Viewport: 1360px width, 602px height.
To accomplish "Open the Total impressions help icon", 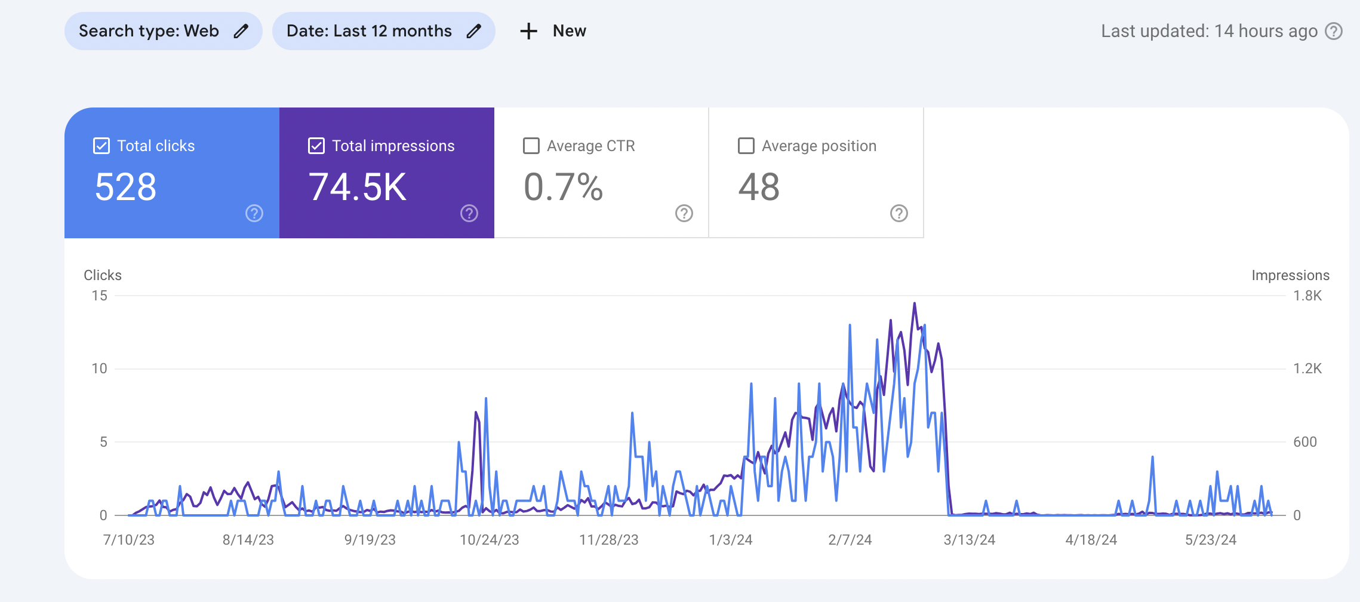I will coord(469,213).
